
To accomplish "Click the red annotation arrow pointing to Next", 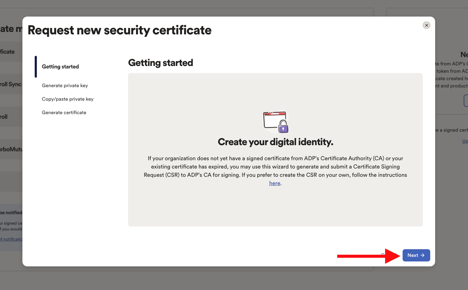I will click(369, 256).
